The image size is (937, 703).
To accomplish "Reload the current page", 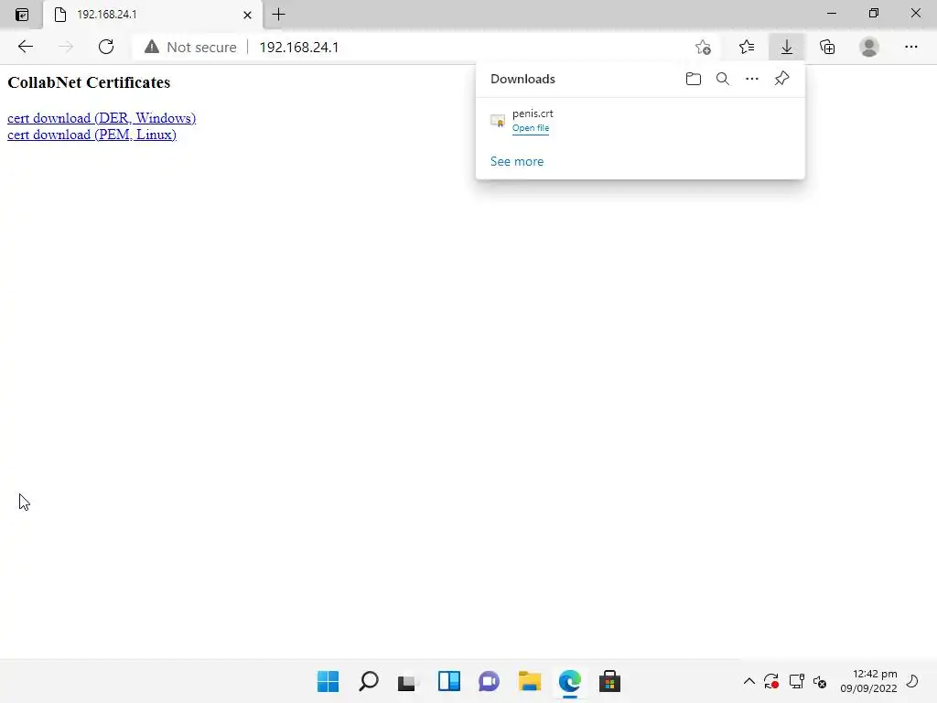I will point(106,47).
